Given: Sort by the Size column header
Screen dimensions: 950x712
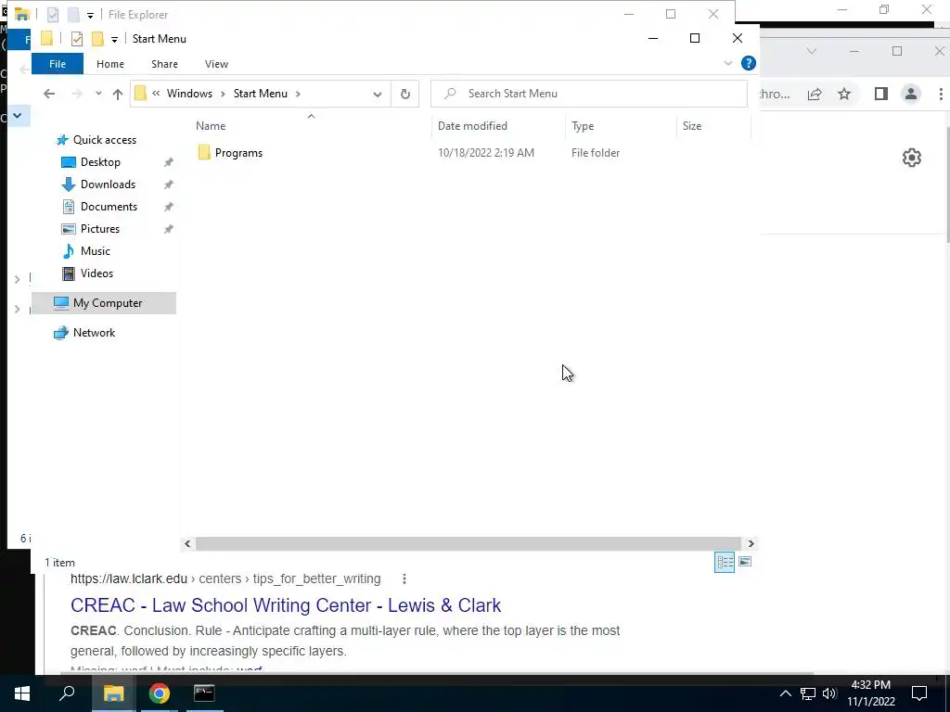Looking at the screenshot, I should tap(692, 126).
